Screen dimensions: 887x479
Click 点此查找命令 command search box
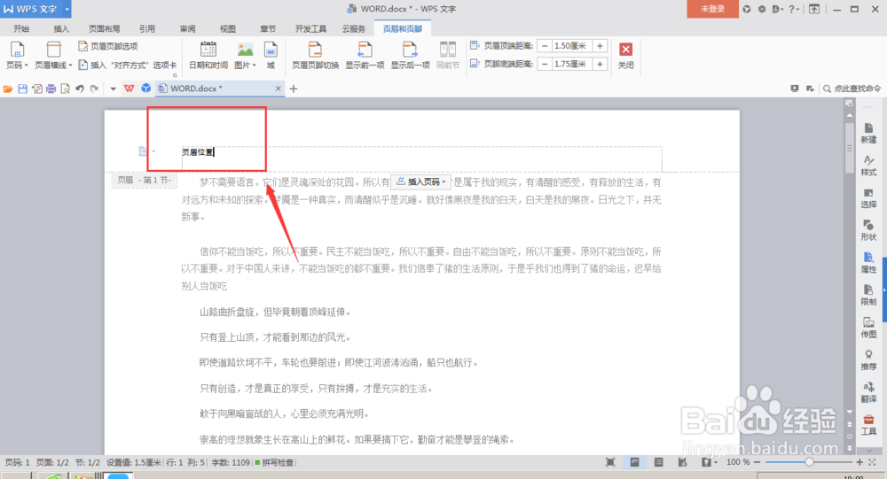point(852,89)
